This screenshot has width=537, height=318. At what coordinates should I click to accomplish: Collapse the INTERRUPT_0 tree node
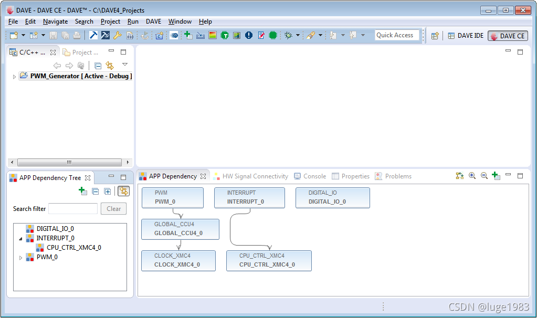(x=20, y=239)
